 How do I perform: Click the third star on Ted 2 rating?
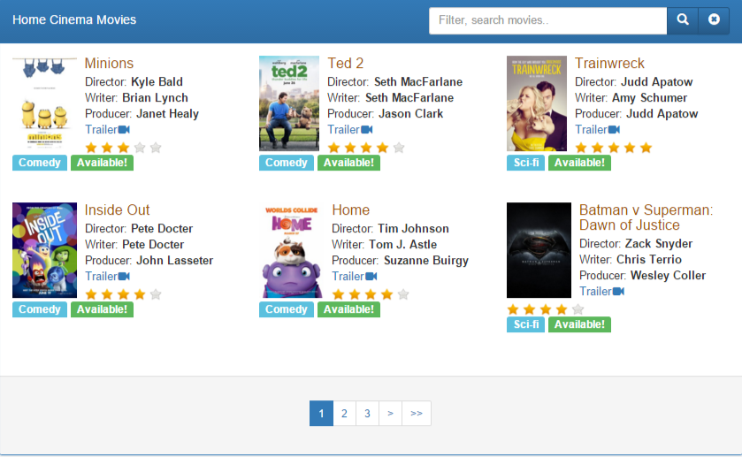pyautogui.click(x=366, y=148)
